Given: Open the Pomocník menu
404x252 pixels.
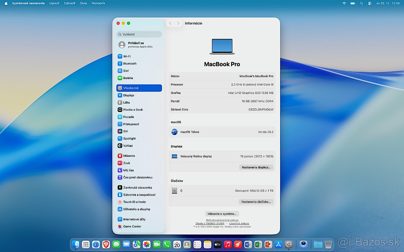Looking at the screenshot, I should pyautogui.click(x=98, y=3).
